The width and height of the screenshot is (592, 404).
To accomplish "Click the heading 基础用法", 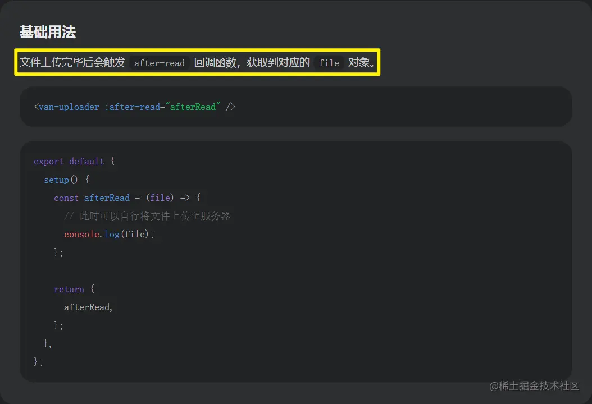I will click(x=48, y=31).
